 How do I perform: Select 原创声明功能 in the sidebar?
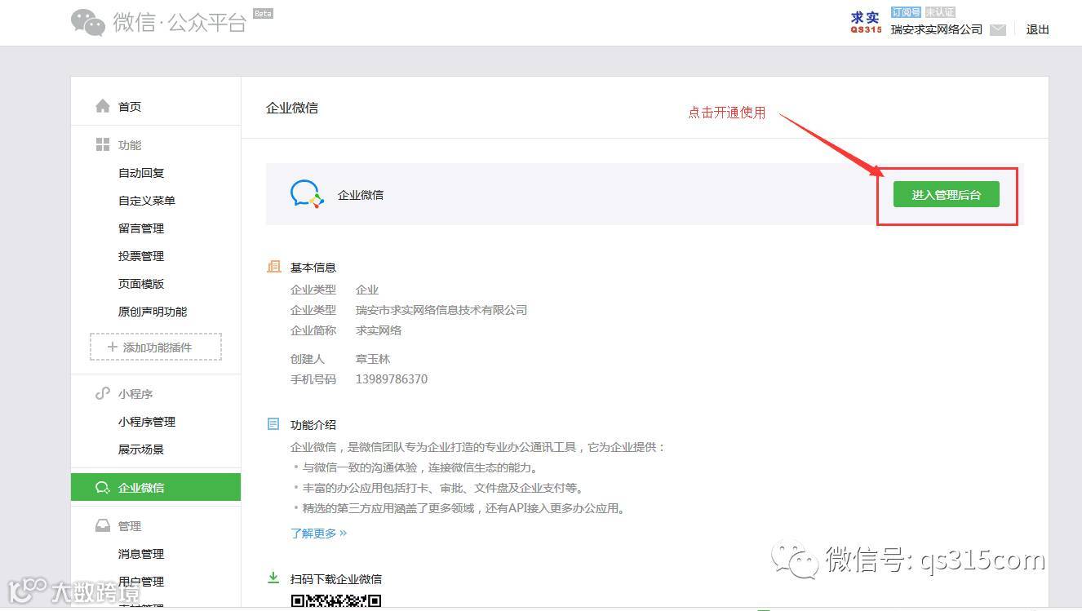pyautogui.click(x=153, y=312)
